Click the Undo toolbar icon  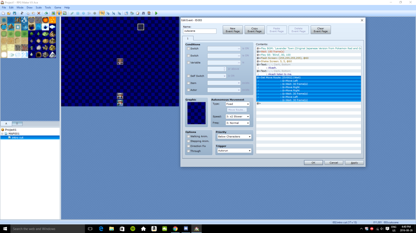[x=46, y=13]
